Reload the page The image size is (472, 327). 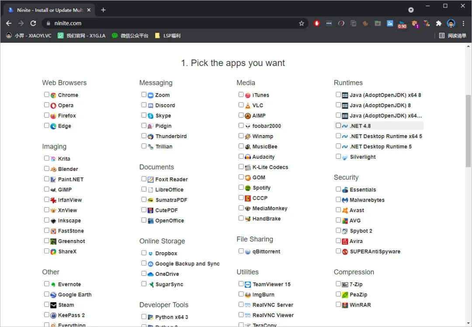tap(33, 24)
